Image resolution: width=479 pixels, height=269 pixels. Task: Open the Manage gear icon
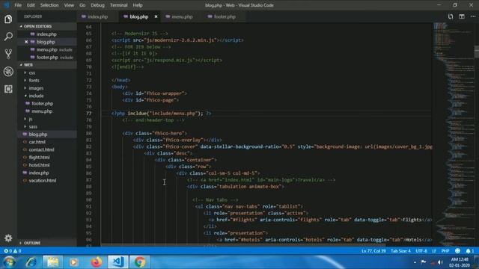[x=8, y=238]
